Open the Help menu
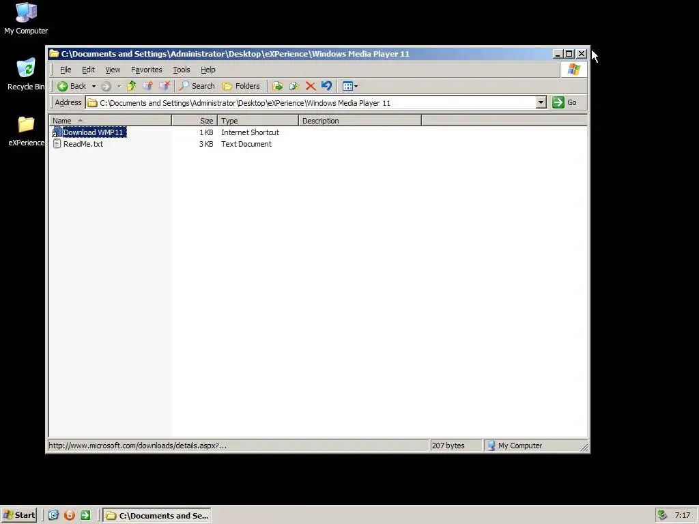 [x=208, y=70]
